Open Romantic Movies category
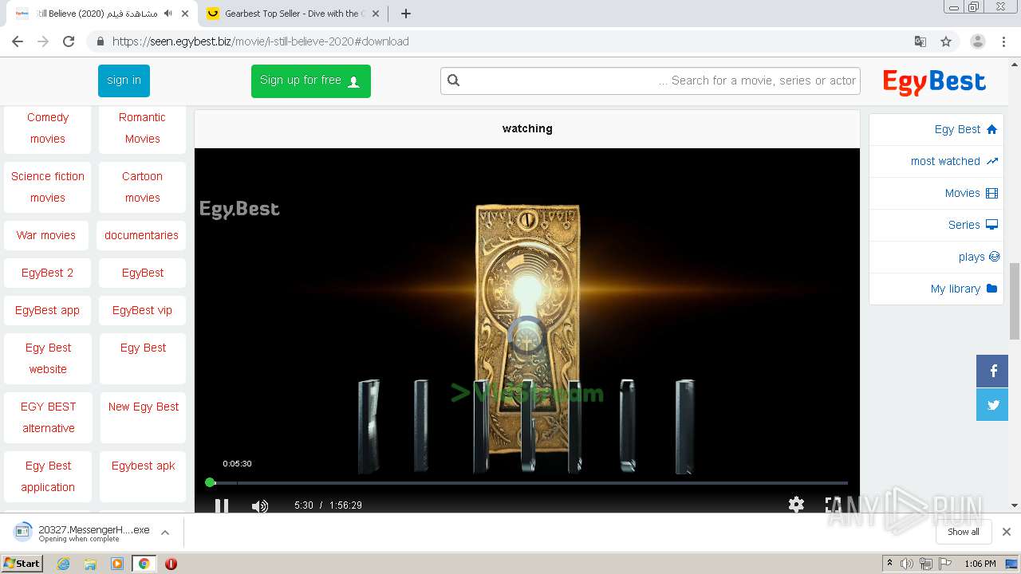Viewport: 1021px width, 574px height. pyautogui.click(x=142, y=128)
